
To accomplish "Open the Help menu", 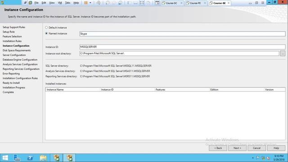I will 76,3.
